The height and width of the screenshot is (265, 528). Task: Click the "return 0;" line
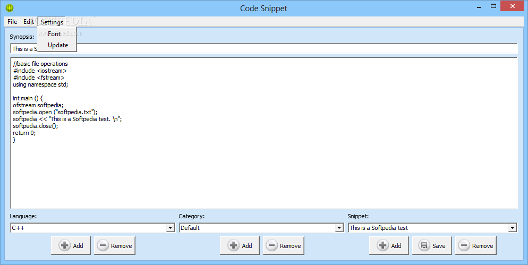pos(24,133)
